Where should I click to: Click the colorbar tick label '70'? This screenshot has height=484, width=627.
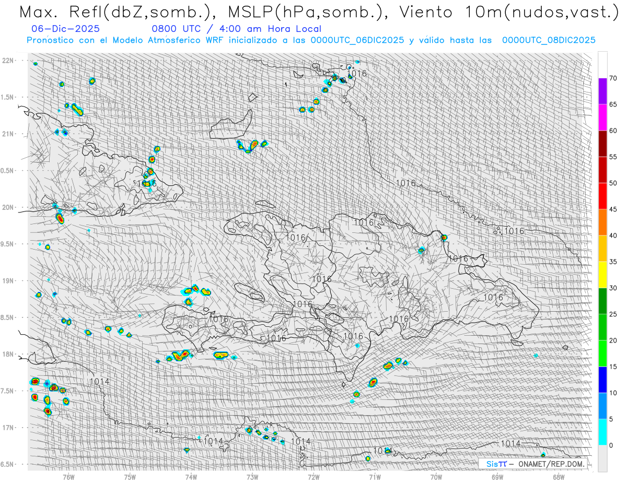point(613,78)
